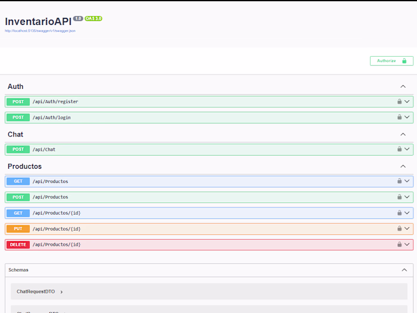
Task: Open the Authorize button
Action: 391,61
